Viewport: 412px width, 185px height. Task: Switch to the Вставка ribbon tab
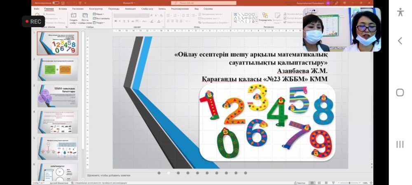pos(63,9)
